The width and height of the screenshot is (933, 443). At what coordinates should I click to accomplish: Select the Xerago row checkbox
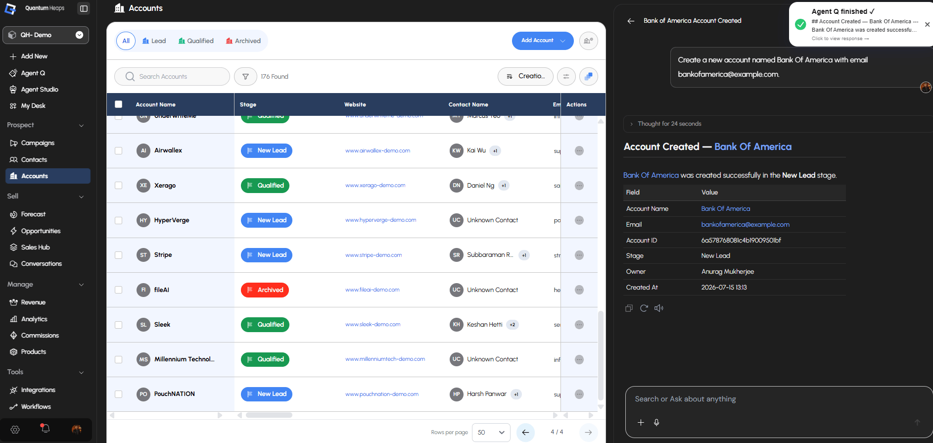(118, 185)
